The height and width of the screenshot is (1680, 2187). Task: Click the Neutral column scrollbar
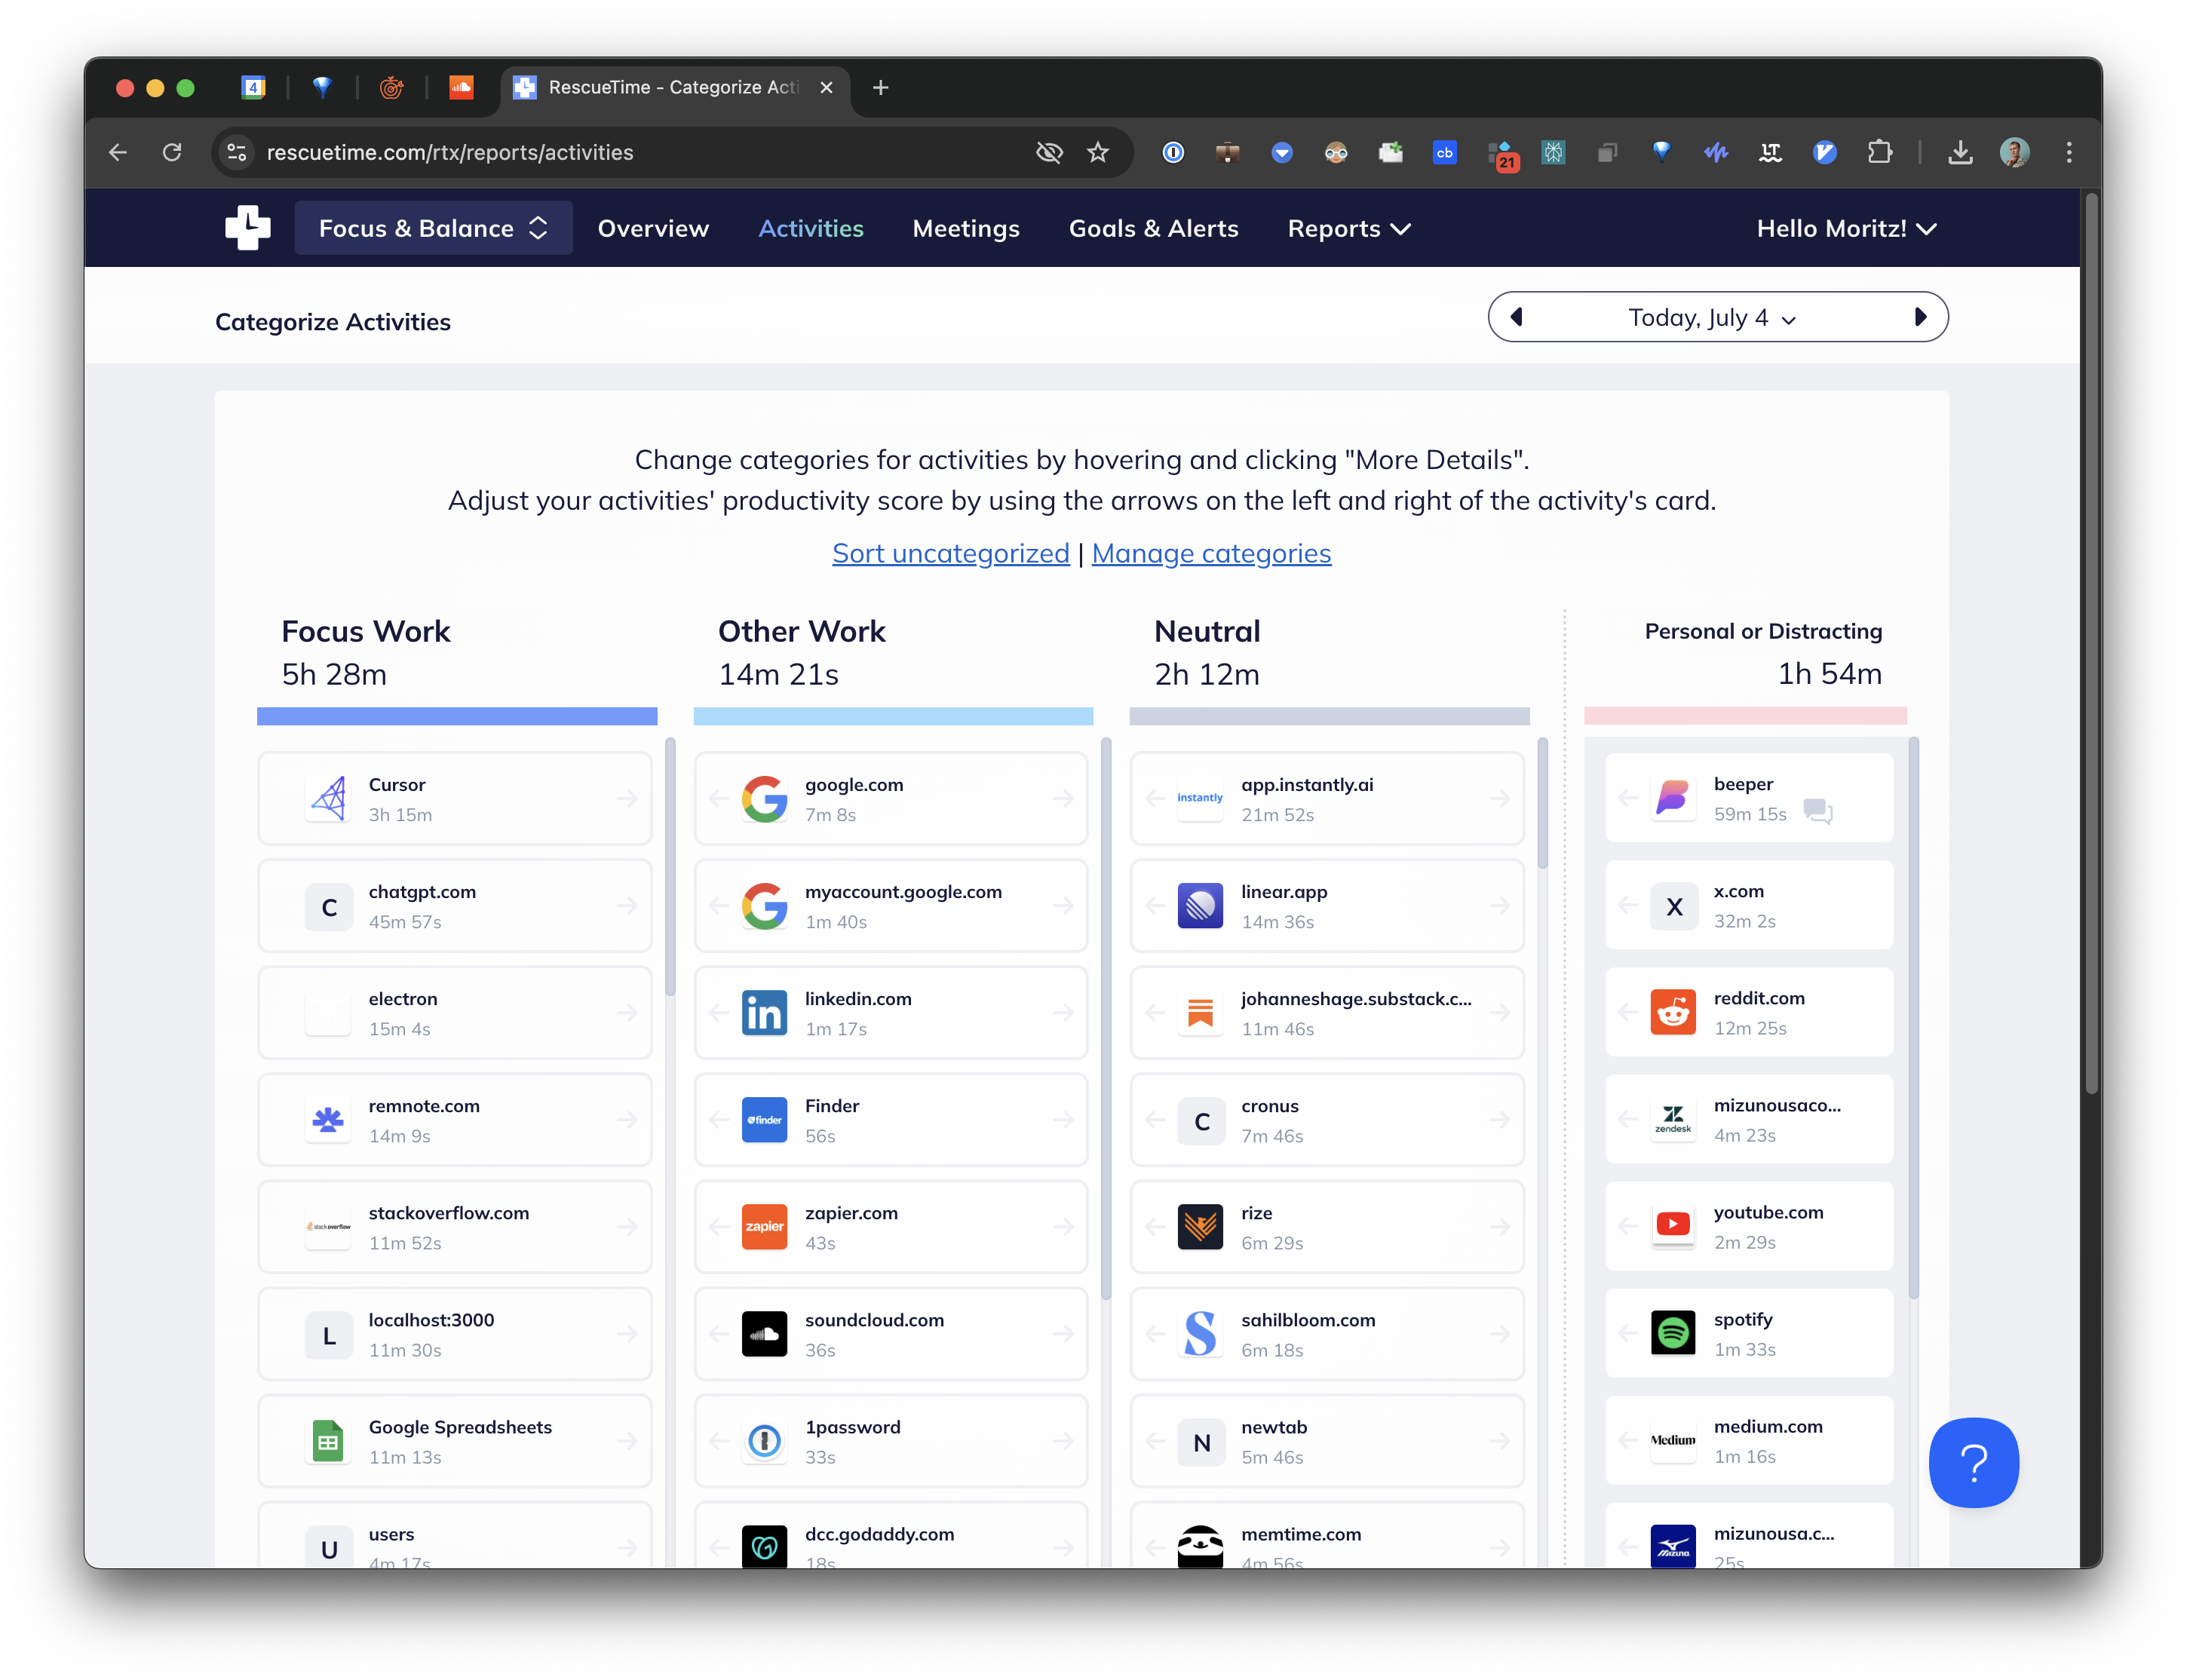(1542, 803)
